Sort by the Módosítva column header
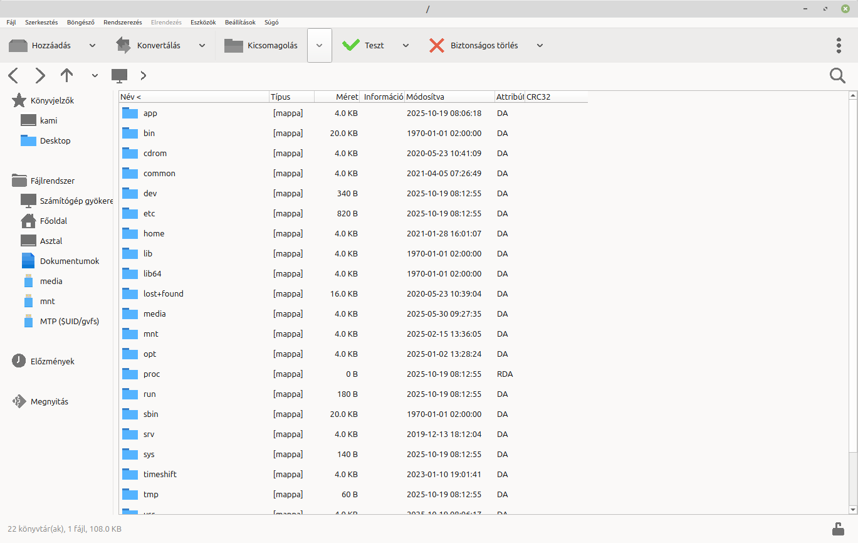This screenshot has height=543, width=858. click(x=449, y=97)
